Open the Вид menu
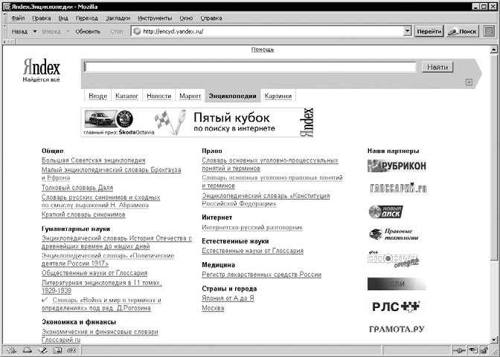500x357 pixels. [63, 18]
